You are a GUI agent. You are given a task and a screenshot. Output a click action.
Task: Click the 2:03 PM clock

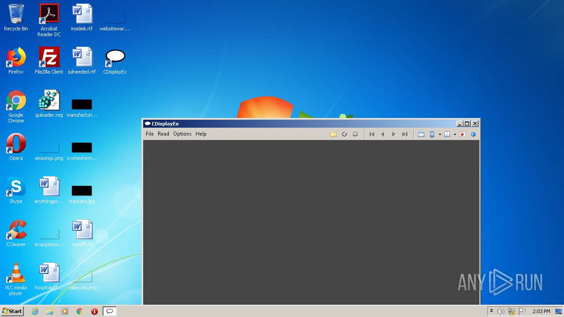tap(541, 311)
